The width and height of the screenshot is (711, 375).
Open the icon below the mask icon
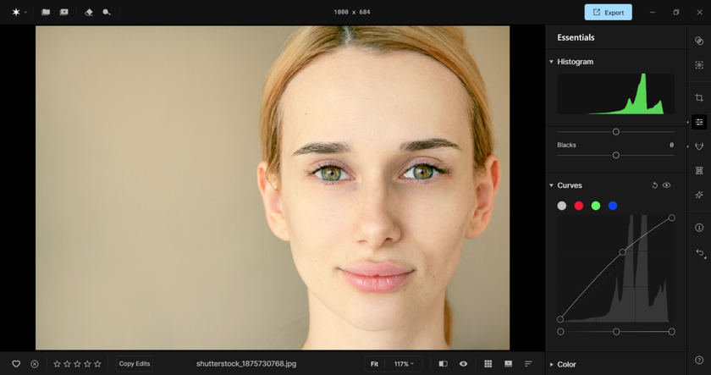click(699, 170)
